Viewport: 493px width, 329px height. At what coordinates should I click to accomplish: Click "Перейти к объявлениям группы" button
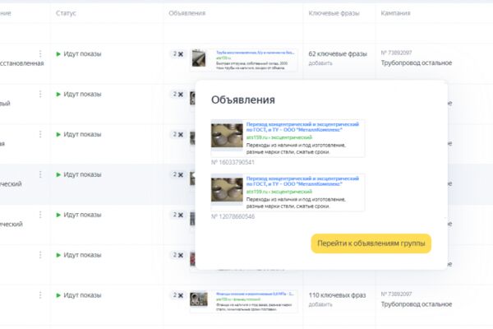point(371,243)
